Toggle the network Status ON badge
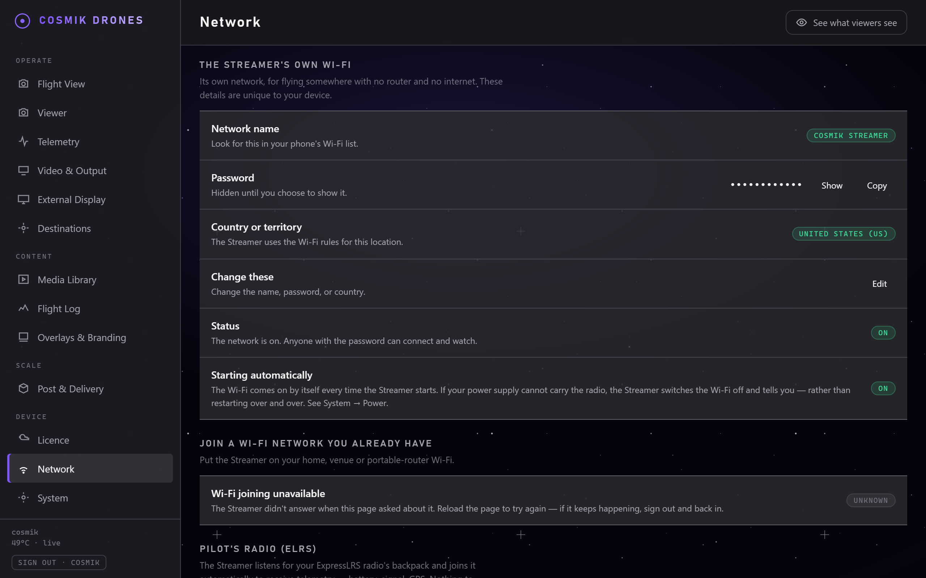The height and width of the screenshot is (578, 926). tap(883, 333)
